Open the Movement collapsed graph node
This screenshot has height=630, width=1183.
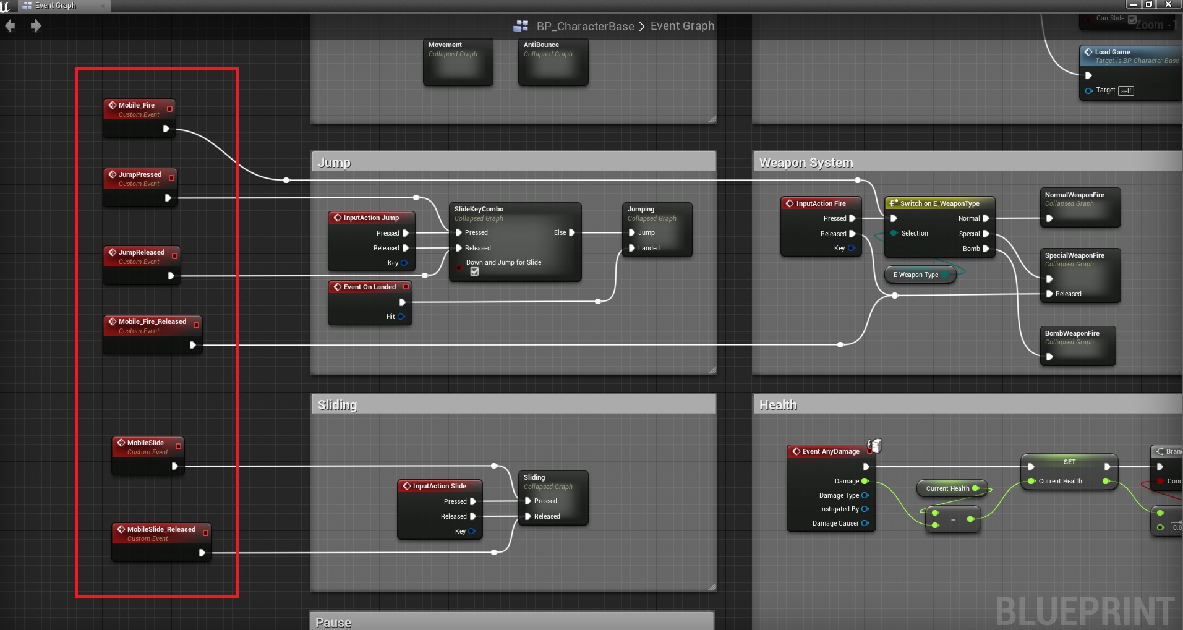(458, 62)
